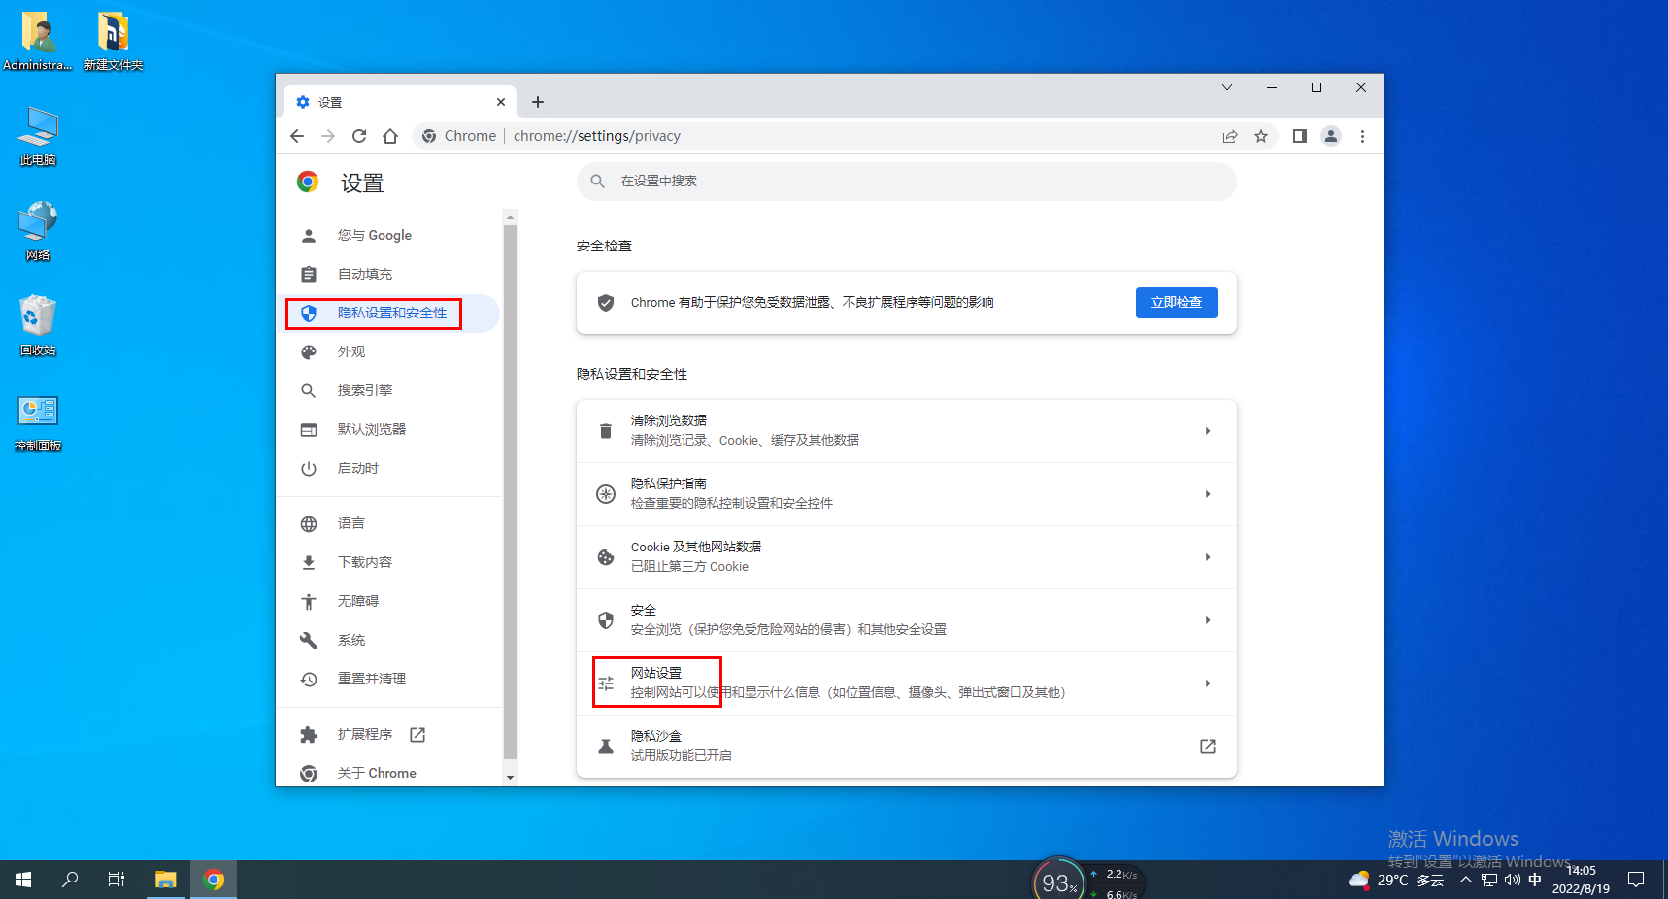Viewport: 1668px width, 899px height.
Task: Open the share icon in the address bar
Action: pyautogui.click(x=1229, y=136)
